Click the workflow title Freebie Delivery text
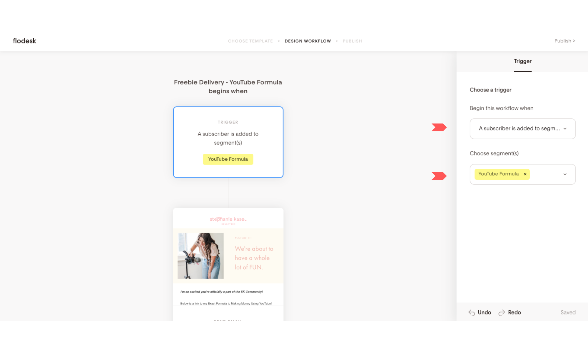Image resolution: width=588 pixels, height=352 pixels. click(228, 87)
